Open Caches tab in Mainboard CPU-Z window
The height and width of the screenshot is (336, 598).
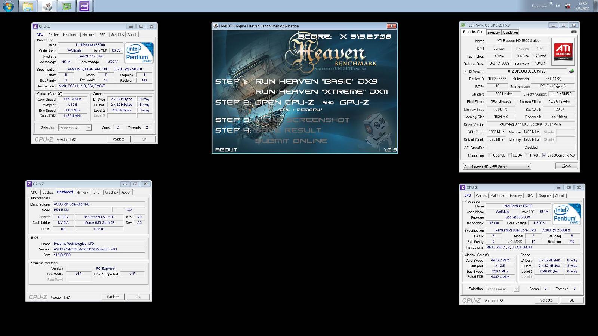[x=48, y=192]
